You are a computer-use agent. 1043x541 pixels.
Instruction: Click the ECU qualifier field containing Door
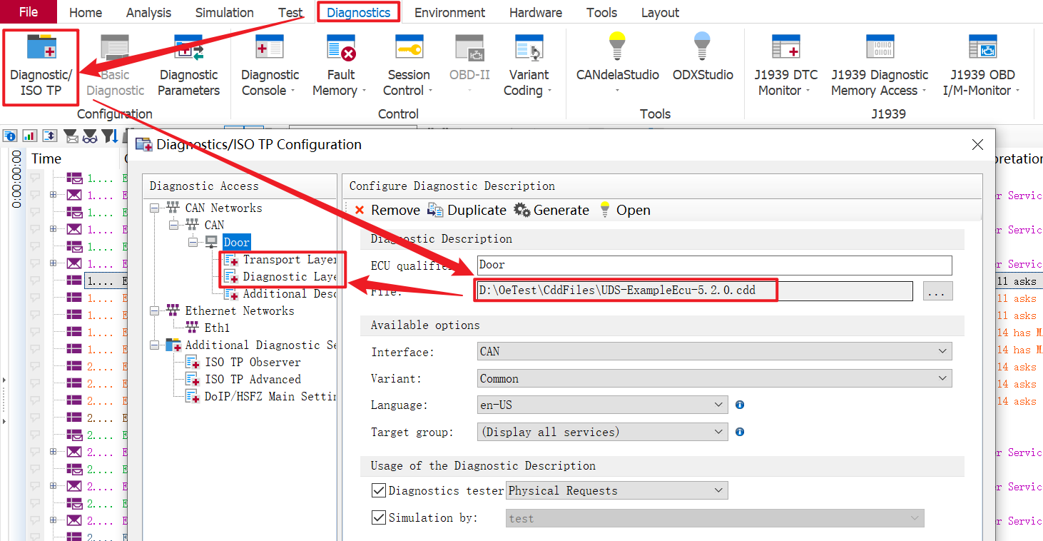715,265
